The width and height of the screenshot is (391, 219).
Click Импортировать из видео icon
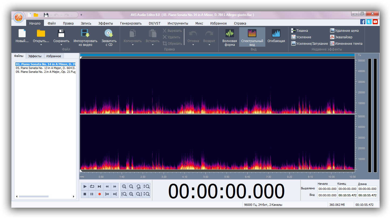(x=85, y=33)
